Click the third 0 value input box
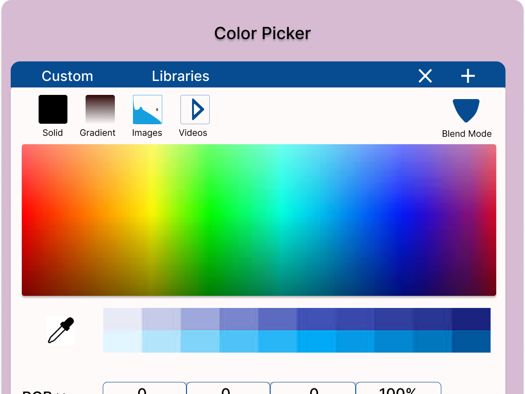Image resolution: width=525 pixels, height=394 pixels. click(x=312, y=390)
